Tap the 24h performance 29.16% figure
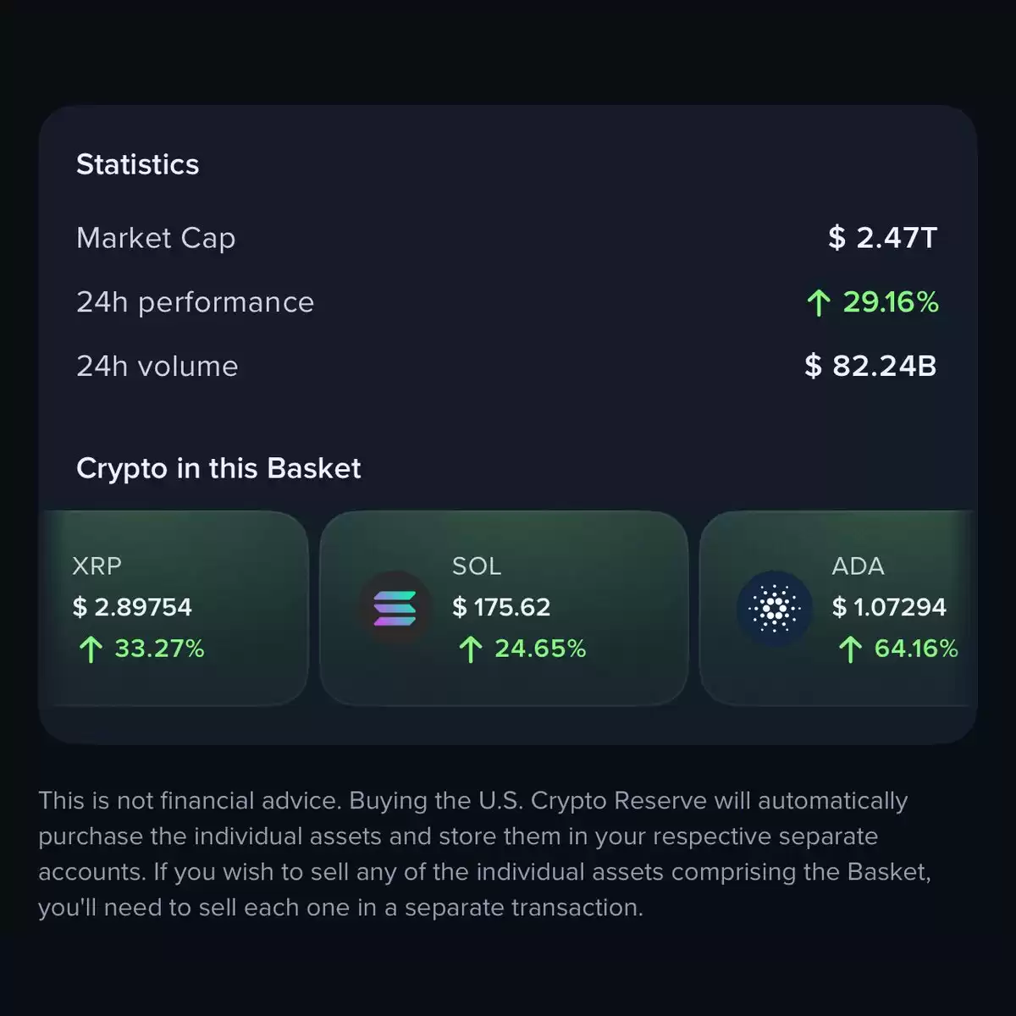 coord(891,302)
